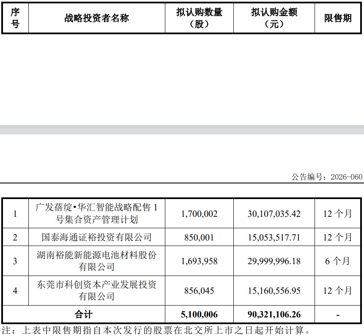Viewport: 364px width, 336px height.
Task: Click the '12 个月' cell in row 1
Action: 337,213
